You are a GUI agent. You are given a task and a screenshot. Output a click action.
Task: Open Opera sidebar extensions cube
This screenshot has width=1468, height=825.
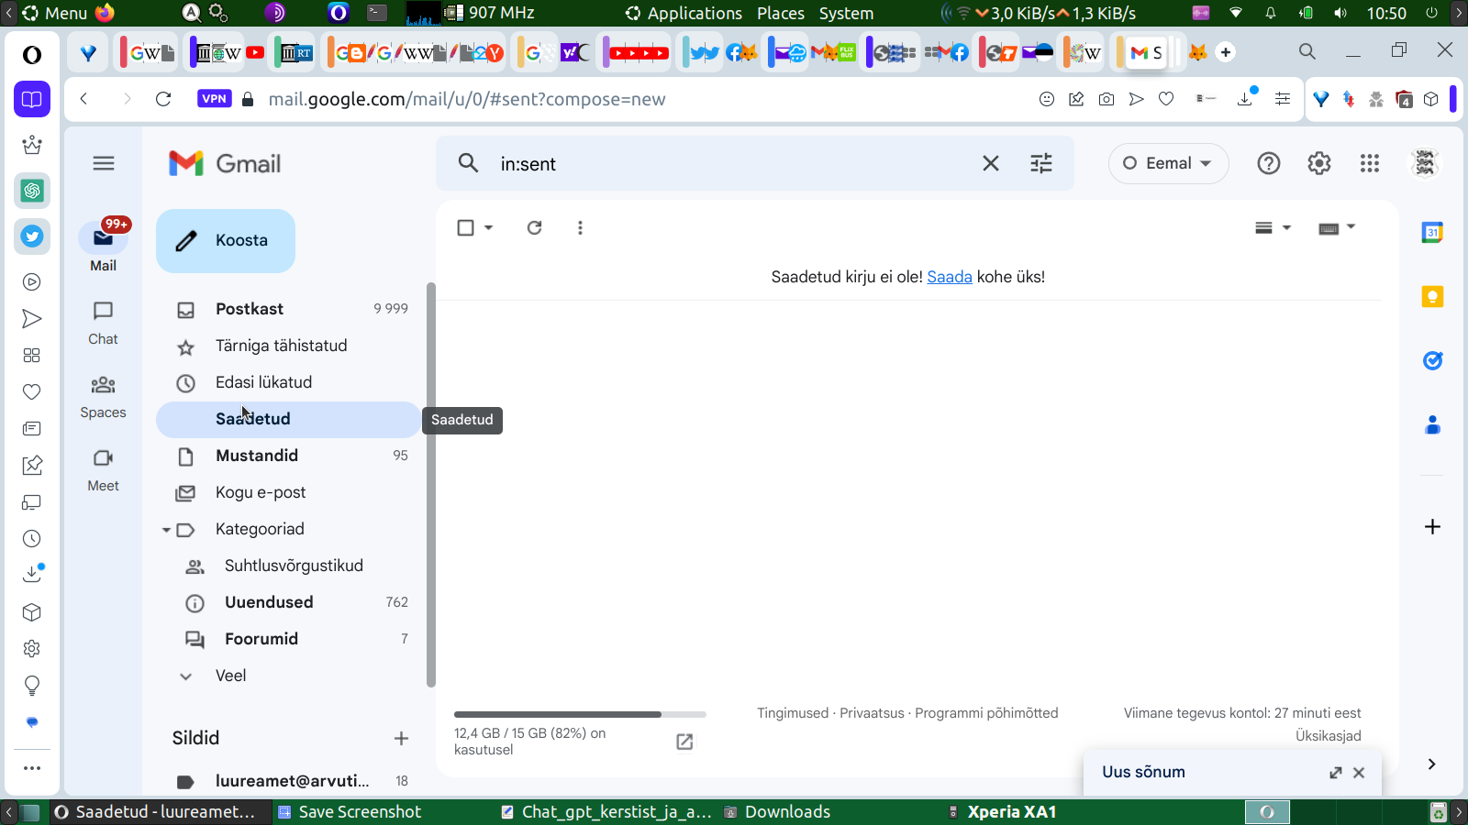[32, 612]
